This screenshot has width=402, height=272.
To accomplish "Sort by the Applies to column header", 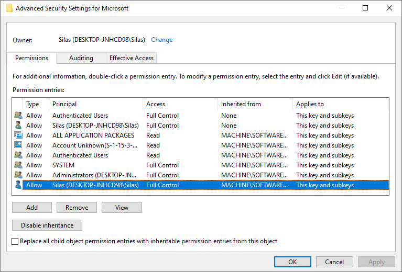I will (341, 104).
